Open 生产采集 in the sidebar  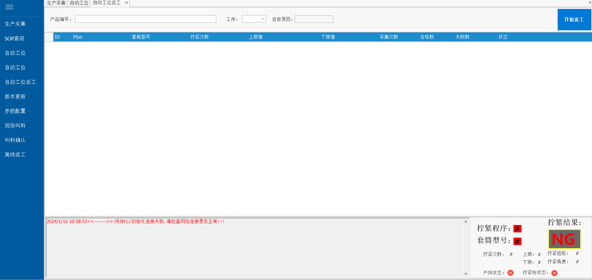pos(15,24)
